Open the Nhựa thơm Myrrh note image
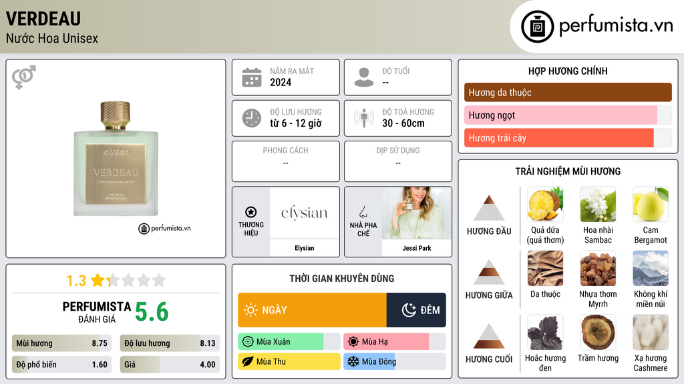Screen dimensions: 684x384 598,268
